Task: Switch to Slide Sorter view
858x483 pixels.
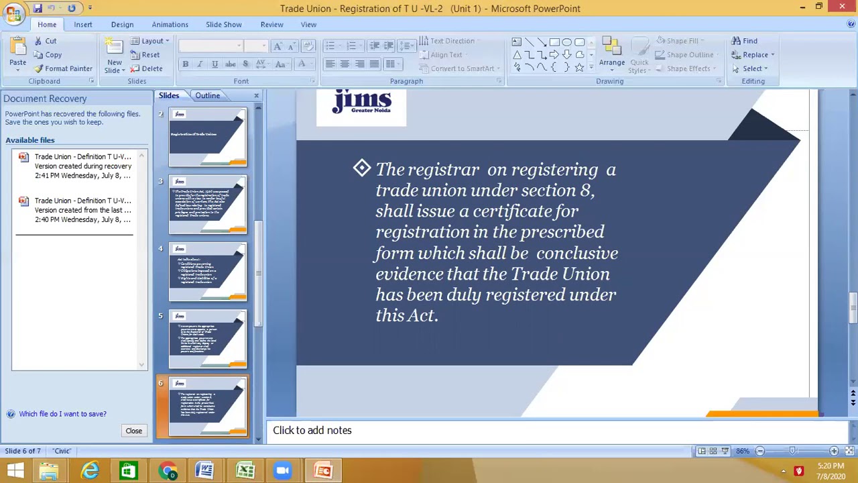Action: pos(713,451)
